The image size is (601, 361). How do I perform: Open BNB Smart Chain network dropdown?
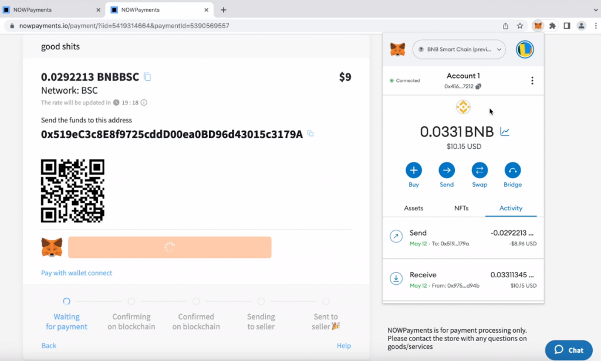point(459,49)
